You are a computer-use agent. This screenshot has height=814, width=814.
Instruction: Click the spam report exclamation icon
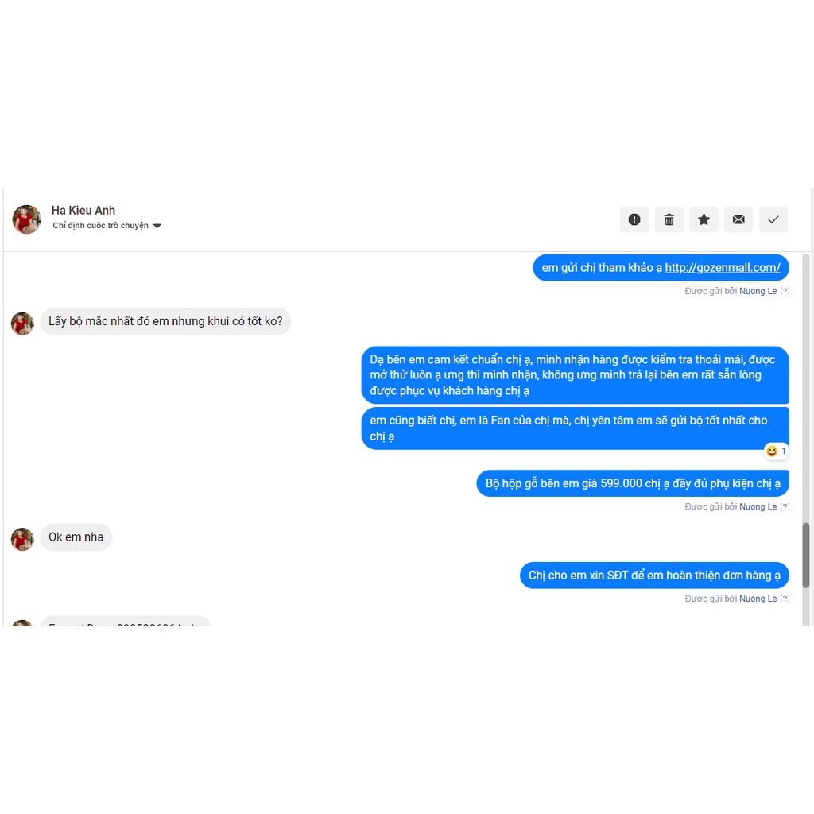(x=634, y=219)
